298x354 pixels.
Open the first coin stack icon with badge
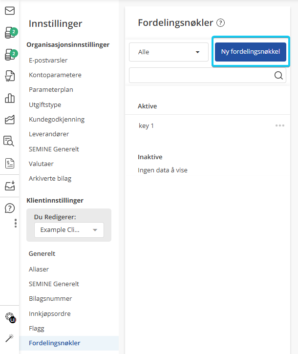coord(11,33)
